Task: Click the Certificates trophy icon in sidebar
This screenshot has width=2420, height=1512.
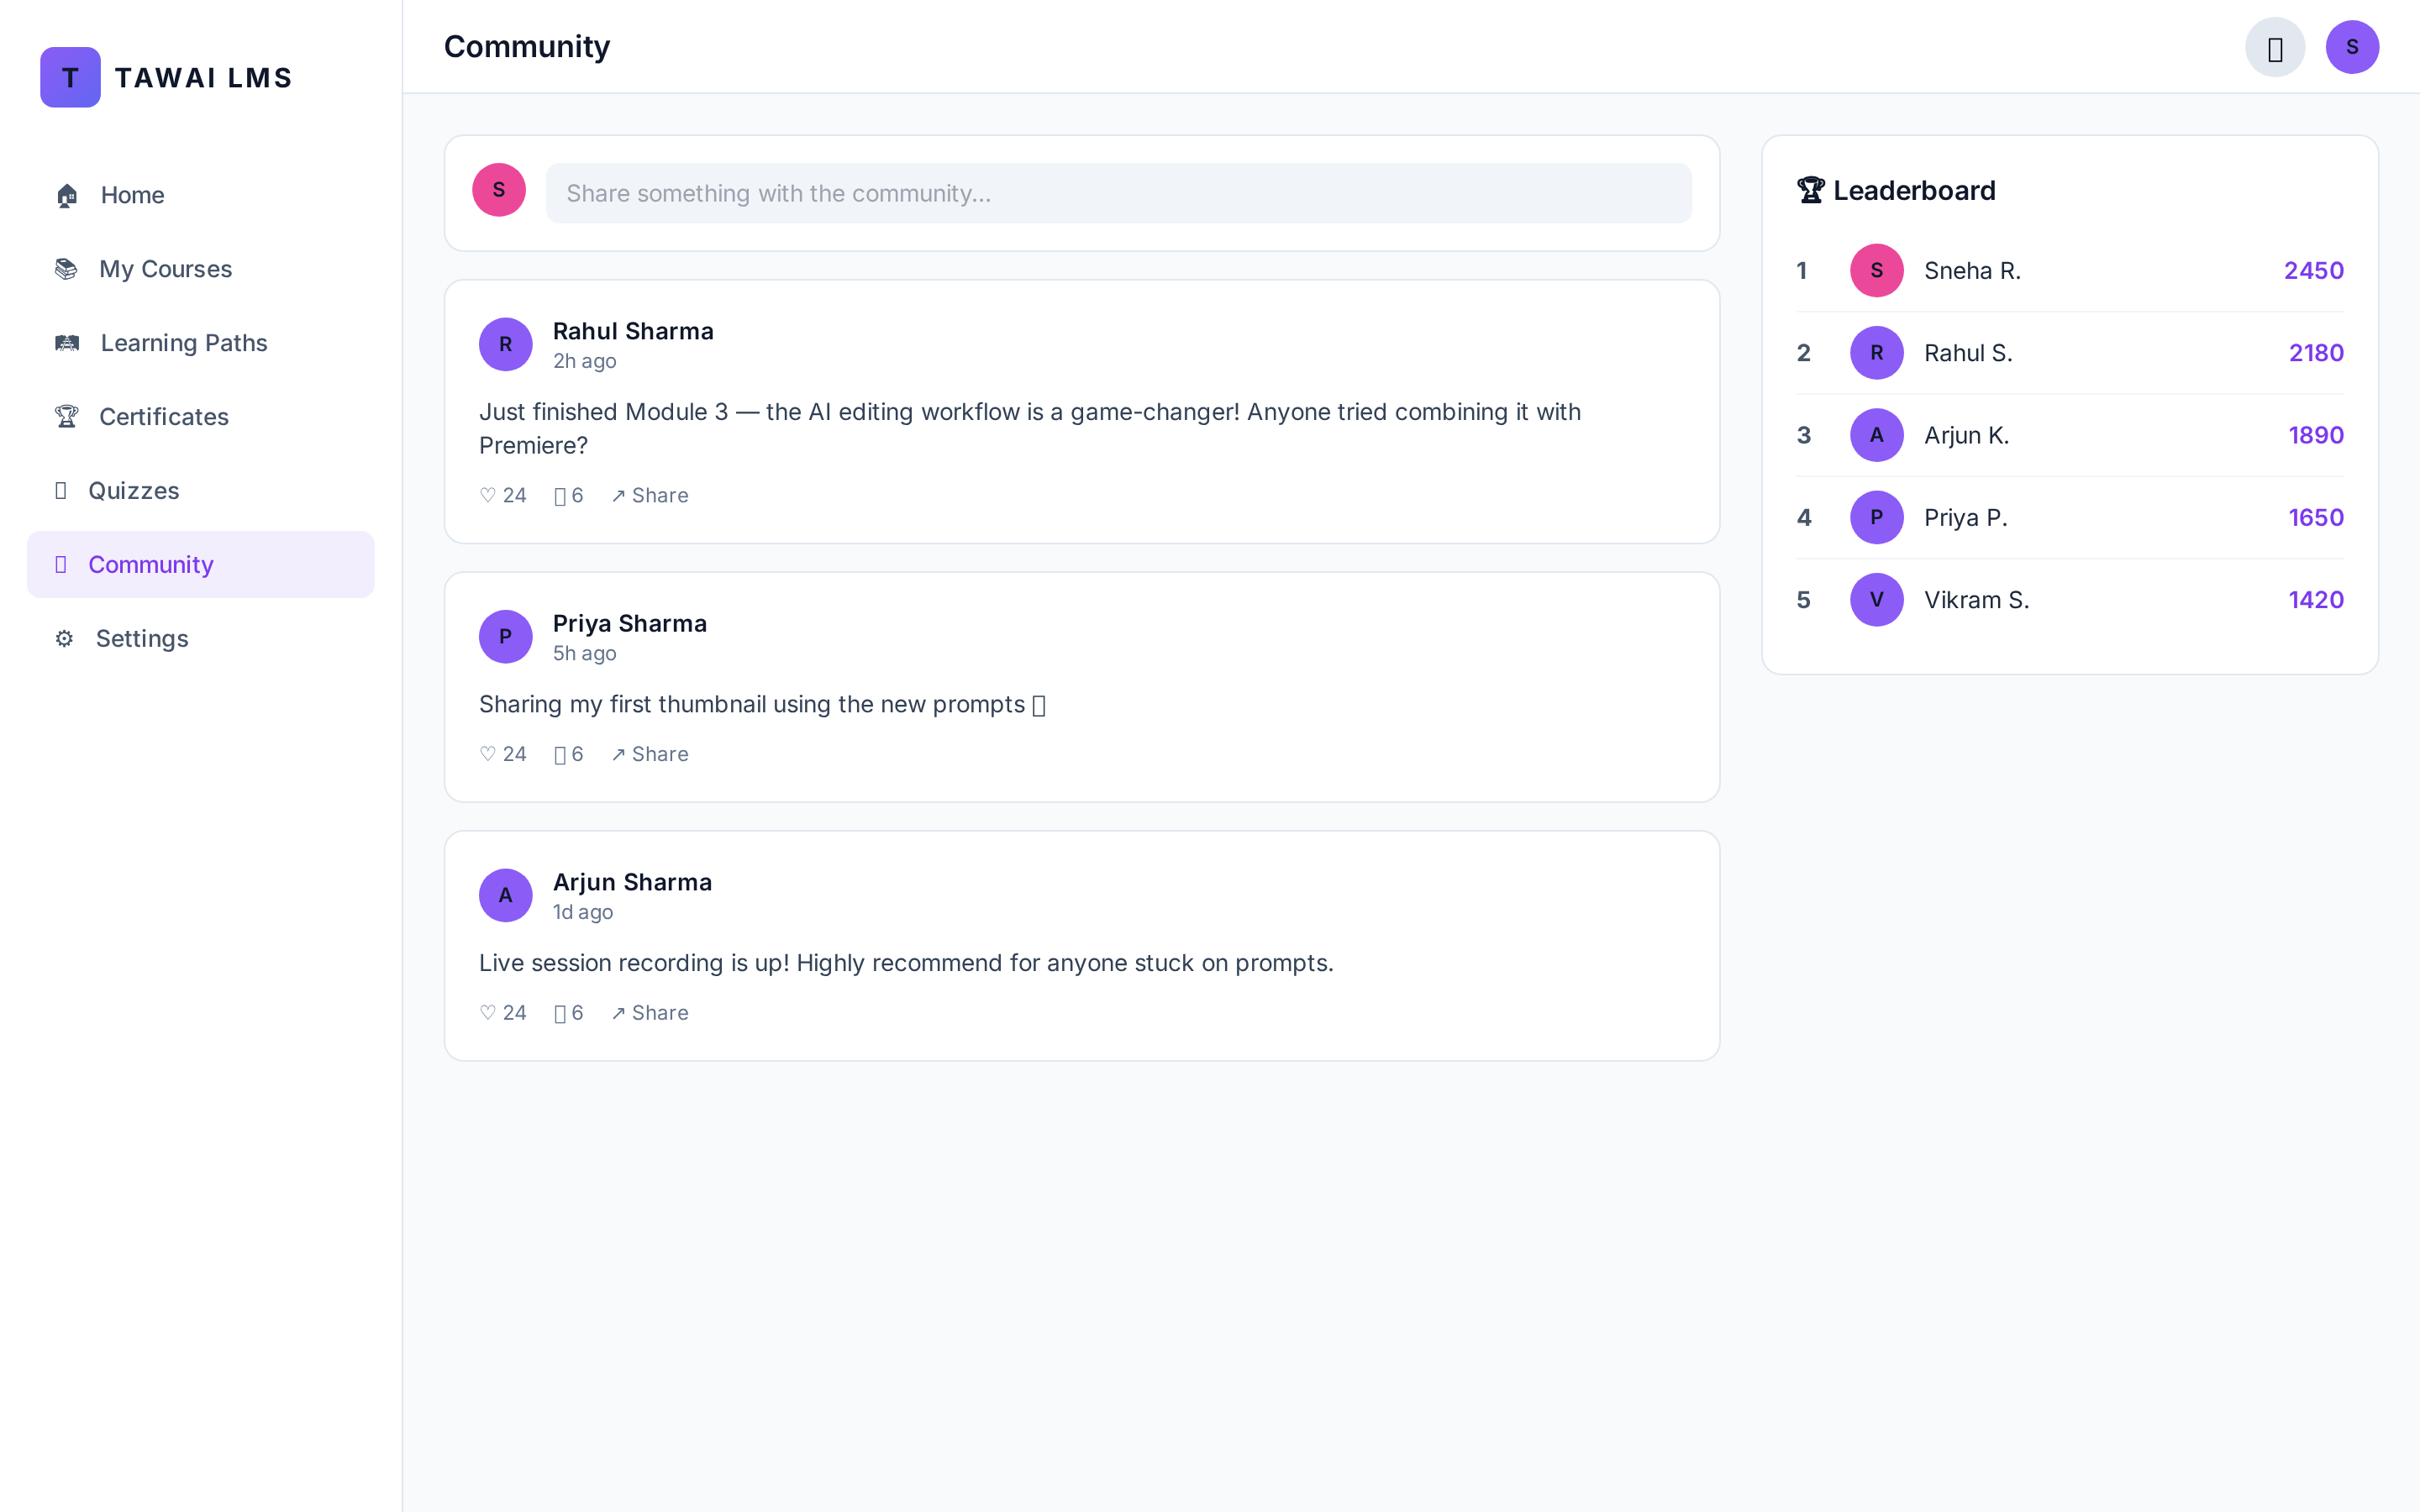Action: point(66,417)
